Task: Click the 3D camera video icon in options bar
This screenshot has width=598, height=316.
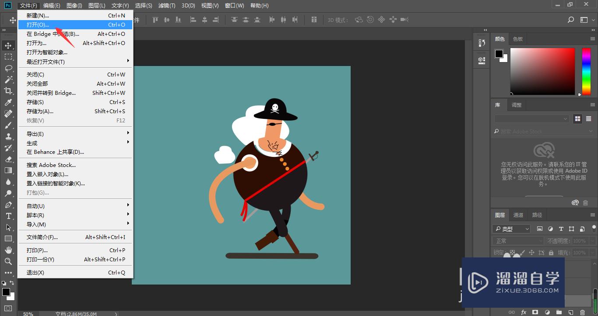Action: (x=405, y=20)
